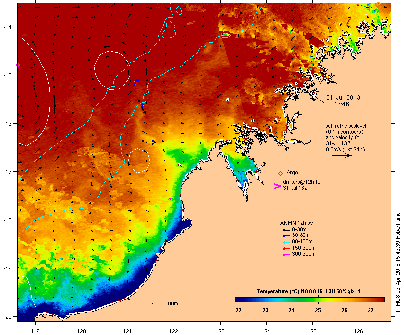404x335 pixels.
Task: Click the drifters@12h to legend text
Action: click(x=302, y=182)
